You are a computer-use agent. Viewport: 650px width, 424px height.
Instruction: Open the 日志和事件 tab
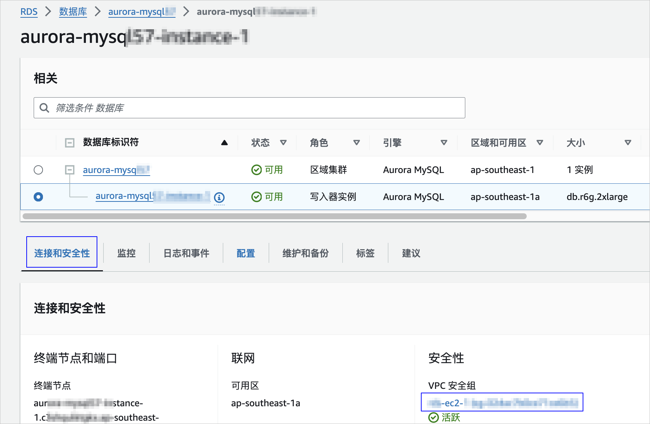click(186, 253)
